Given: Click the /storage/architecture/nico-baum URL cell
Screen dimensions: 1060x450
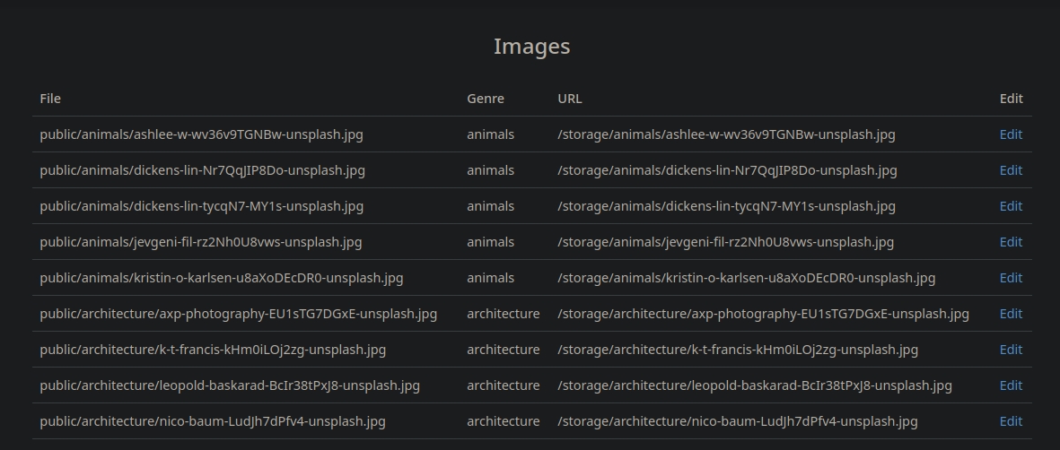Looking at the screenshot, I should pos(737,421).
